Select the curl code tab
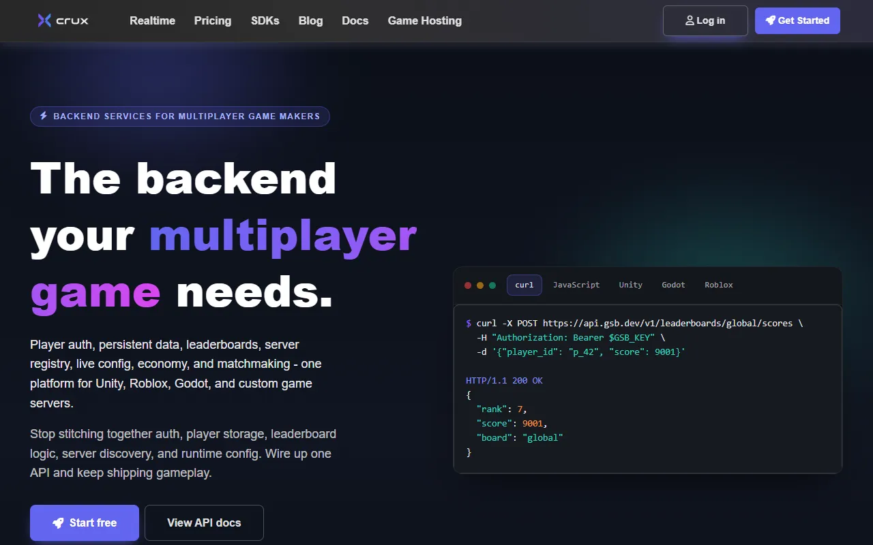873x545 pixels. [x=524, y=285]
